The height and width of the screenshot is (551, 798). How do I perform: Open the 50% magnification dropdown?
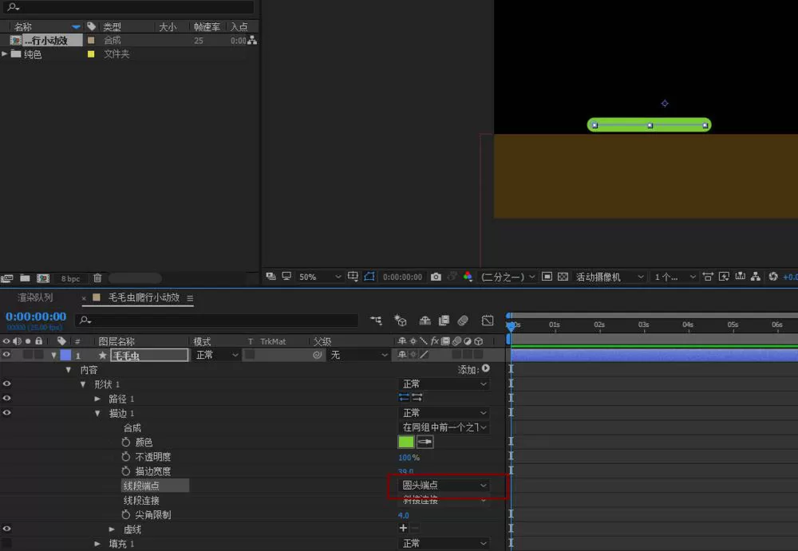(x=319, y=276)
